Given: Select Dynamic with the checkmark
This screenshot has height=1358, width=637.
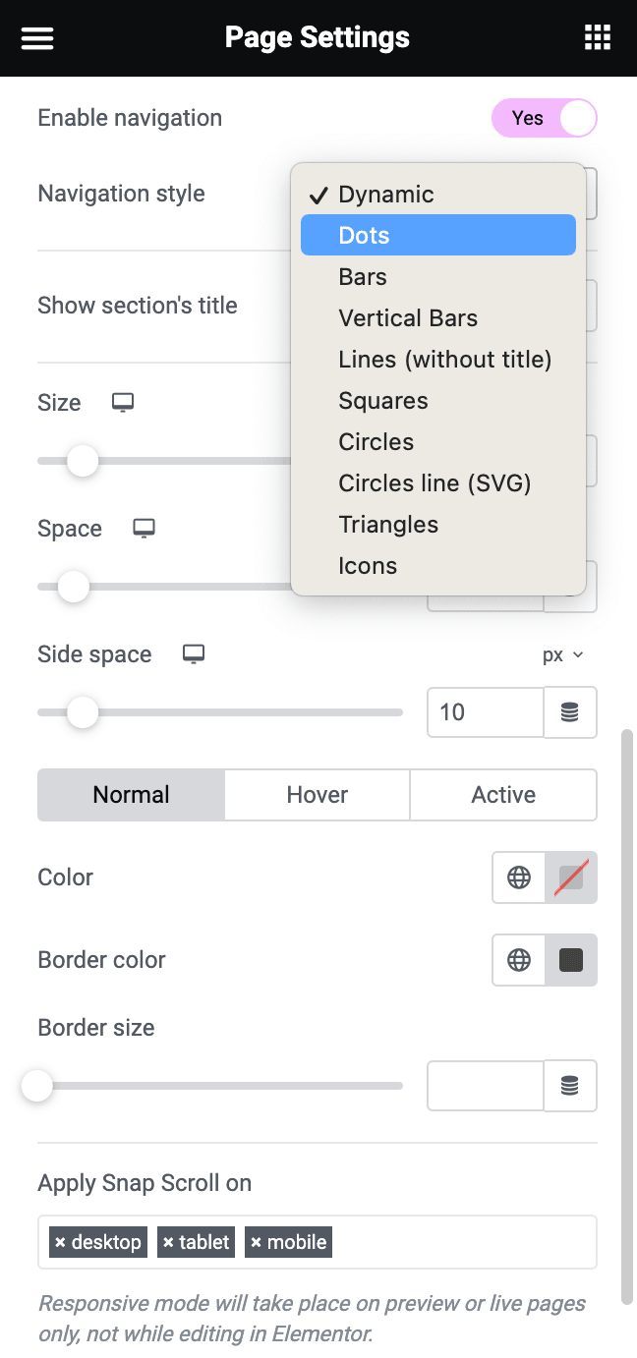Looking at the screenshot, I should (385, 194).
